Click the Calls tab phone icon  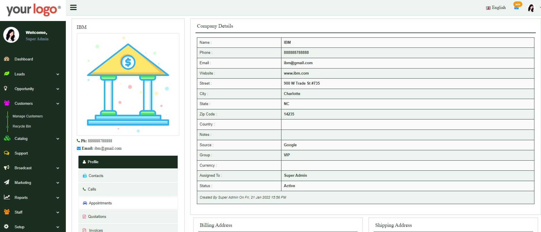tap(84, 189)
